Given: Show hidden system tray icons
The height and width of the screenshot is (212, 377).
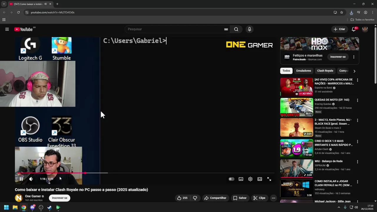Looking at the screenshot, I should coord(339,208).
